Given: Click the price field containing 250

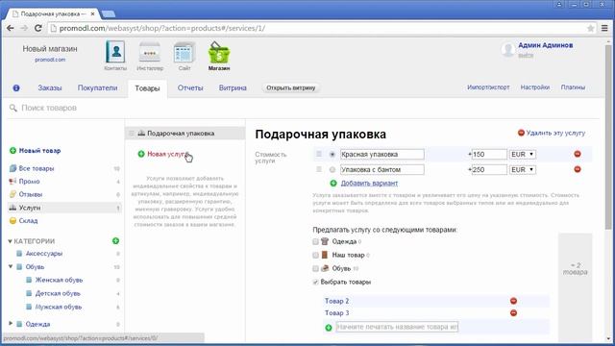Looking at the screenshot, I should coord(489,169).
